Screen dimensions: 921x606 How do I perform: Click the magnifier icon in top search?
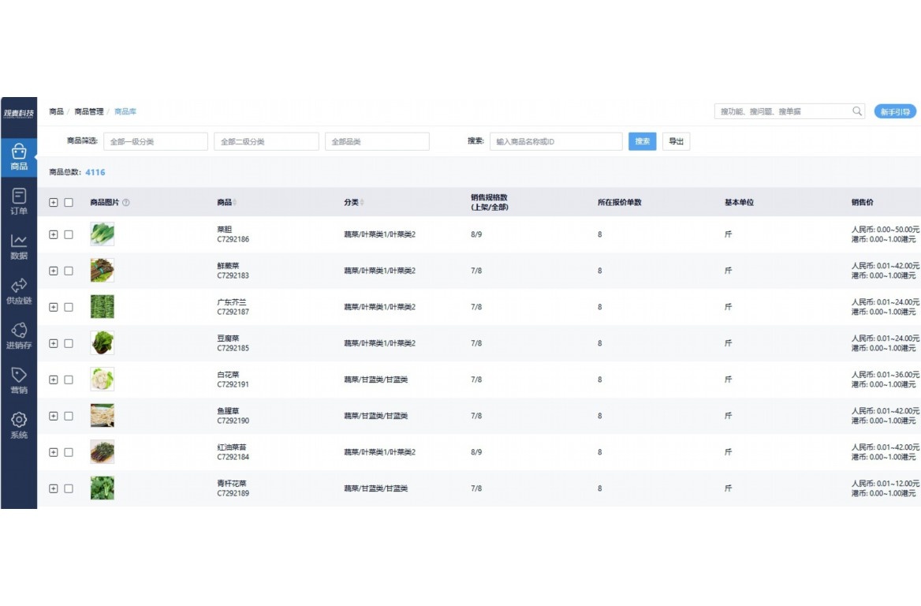pyautogui.click(x=857, y=111)
